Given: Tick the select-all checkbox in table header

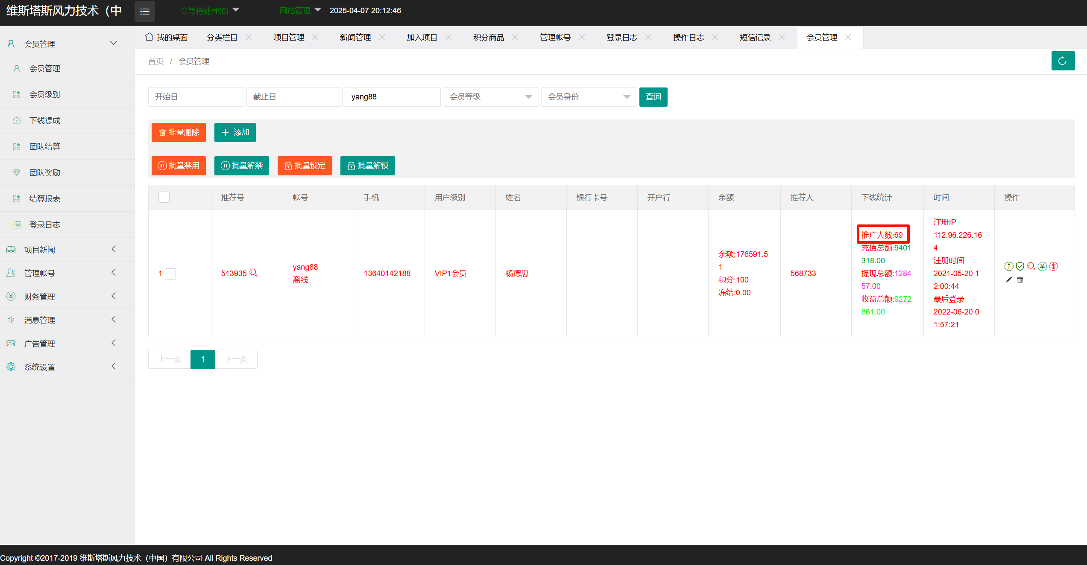Looking at the screenshot, I should coord(164,197).
